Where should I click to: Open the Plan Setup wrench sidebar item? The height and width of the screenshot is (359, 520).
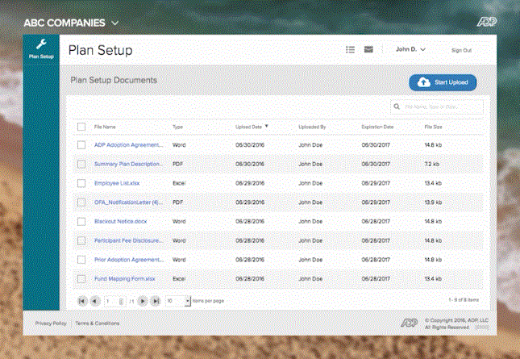coord(41,49)
